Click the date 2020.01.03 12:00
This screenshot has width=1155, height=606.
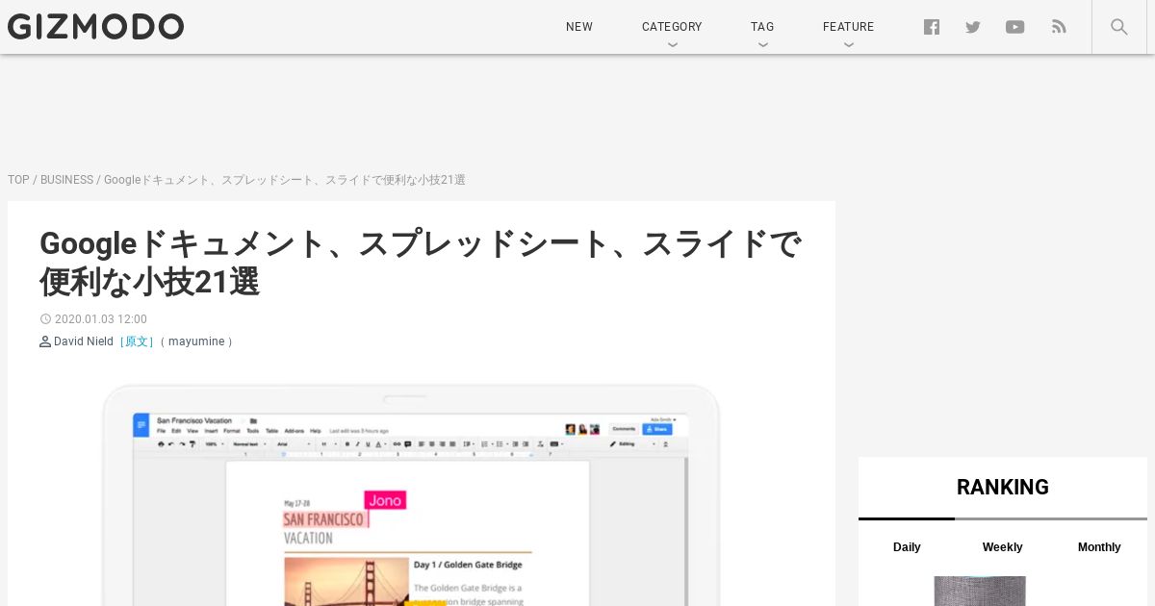(100, 319)
